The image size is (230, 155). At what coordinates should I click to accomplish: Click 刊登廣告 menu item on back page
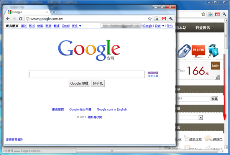coord(202,28)
